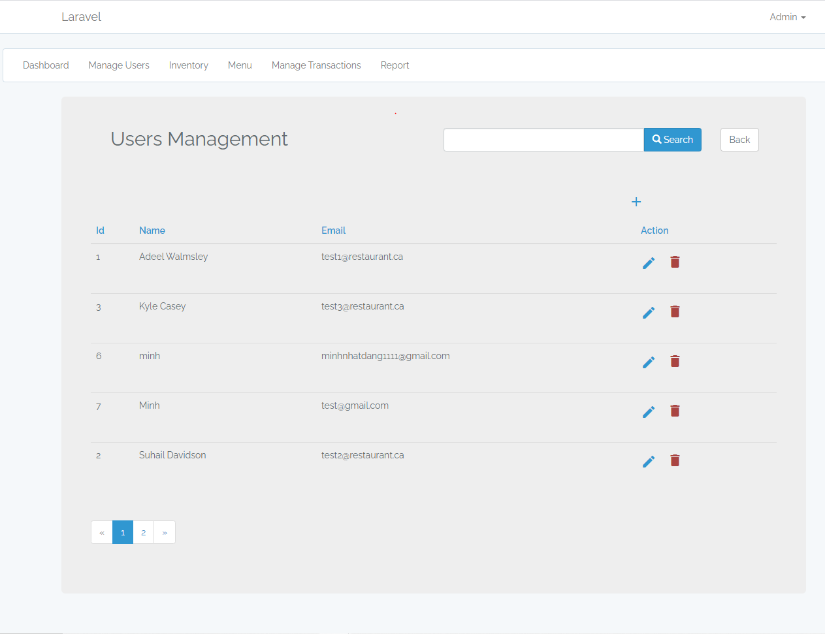Screen dimensions: 825x634
Task: Delete the user Kyle Casey
Action: 675,311
